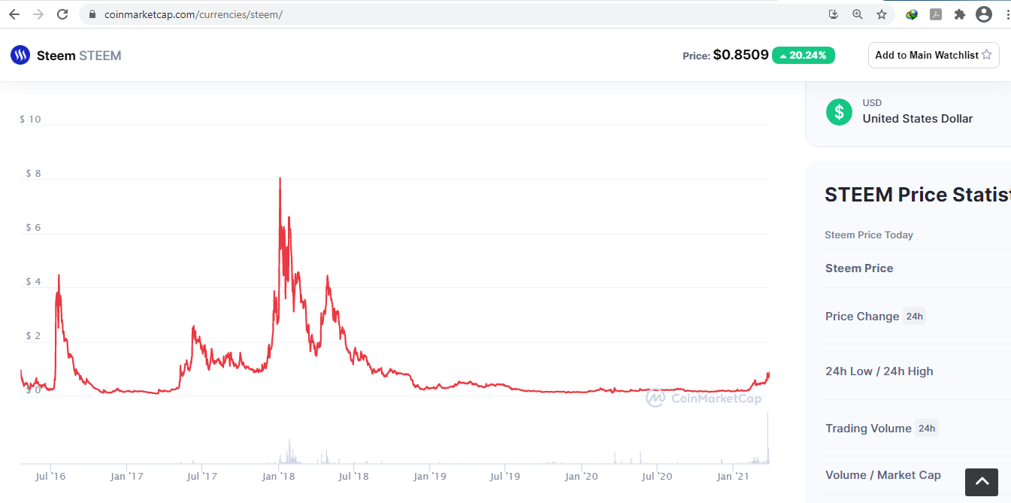Open the Chrome profile avatar
This screenshot has width=1011, height=503.
(x=984, y=14)
